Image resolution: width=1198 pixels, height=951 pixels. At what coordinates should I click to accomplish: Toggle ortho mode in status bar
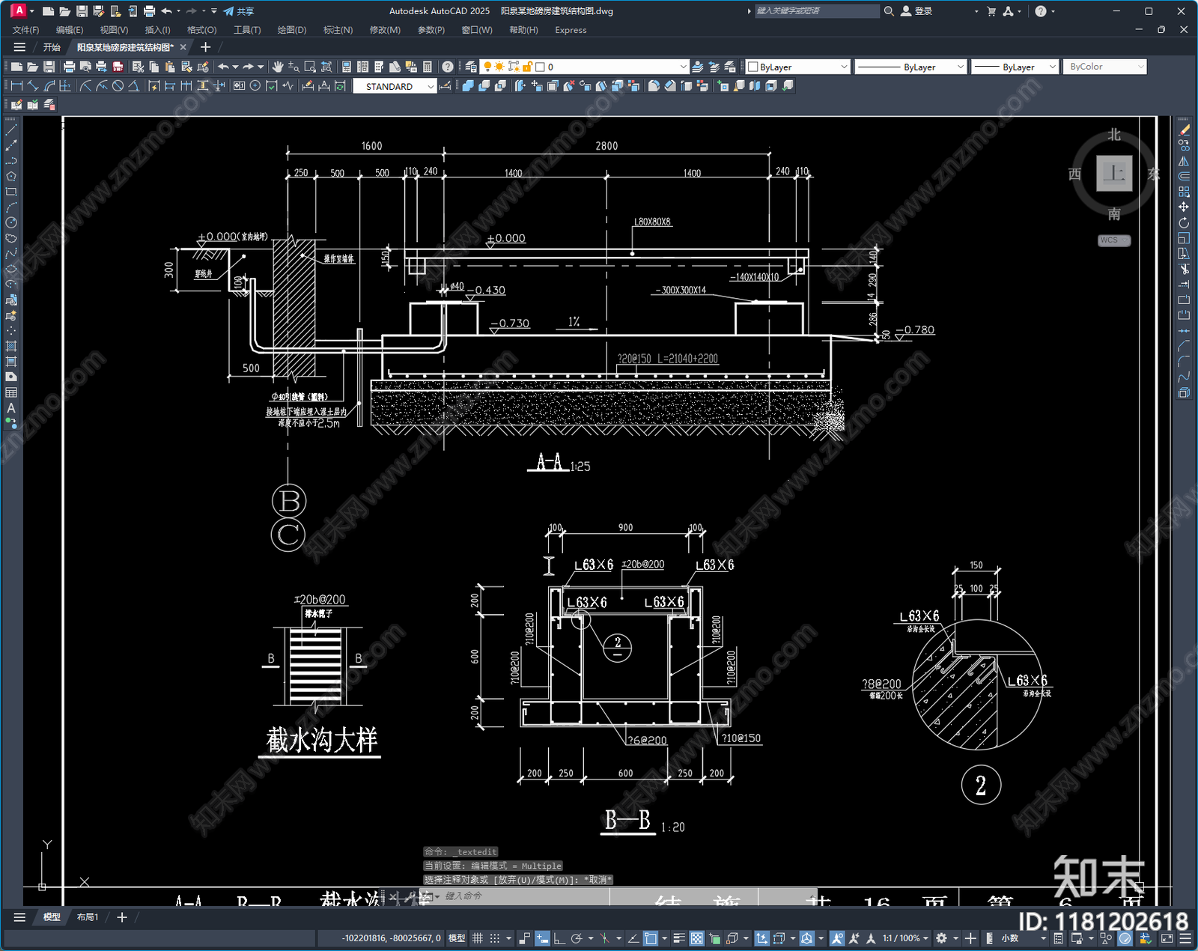click(559, 938)
